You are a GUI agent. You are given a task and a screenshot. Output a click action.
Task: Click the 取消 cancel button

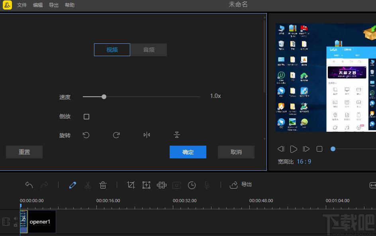coord(236,152)
